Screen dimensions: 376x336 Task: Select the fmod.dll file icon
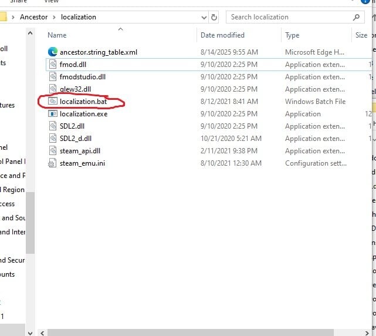(53, 65)
